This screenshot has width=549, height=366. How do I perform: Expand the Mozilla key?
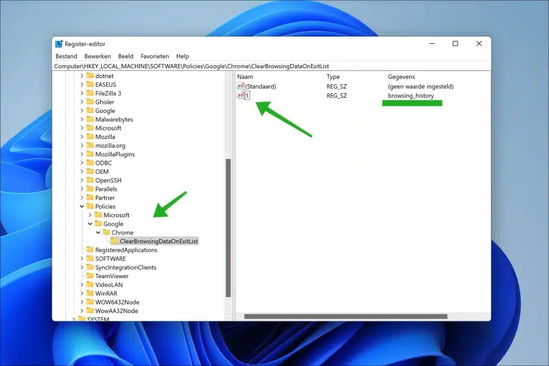click(x=82, y=137)
